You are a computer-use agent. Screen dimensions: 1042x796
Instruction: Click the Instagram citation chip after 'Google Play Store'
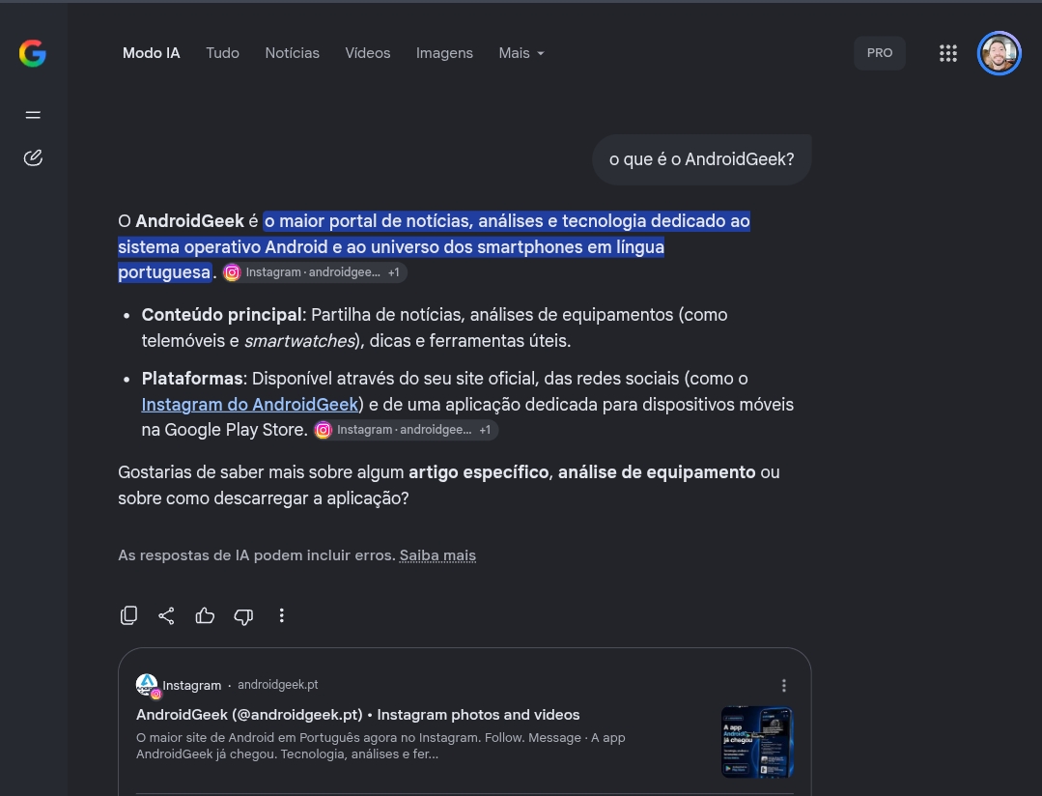coord(406,430)
